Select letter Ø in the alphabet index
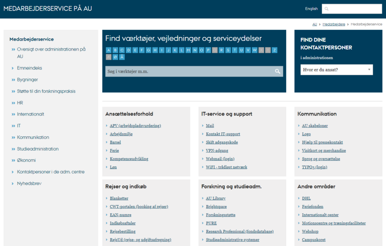The image size is (386, 246). coord(115,57)
